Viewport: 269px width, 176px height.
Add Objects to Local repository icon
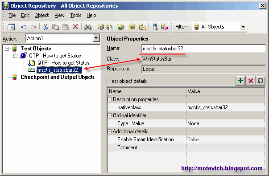pos(100,27)
